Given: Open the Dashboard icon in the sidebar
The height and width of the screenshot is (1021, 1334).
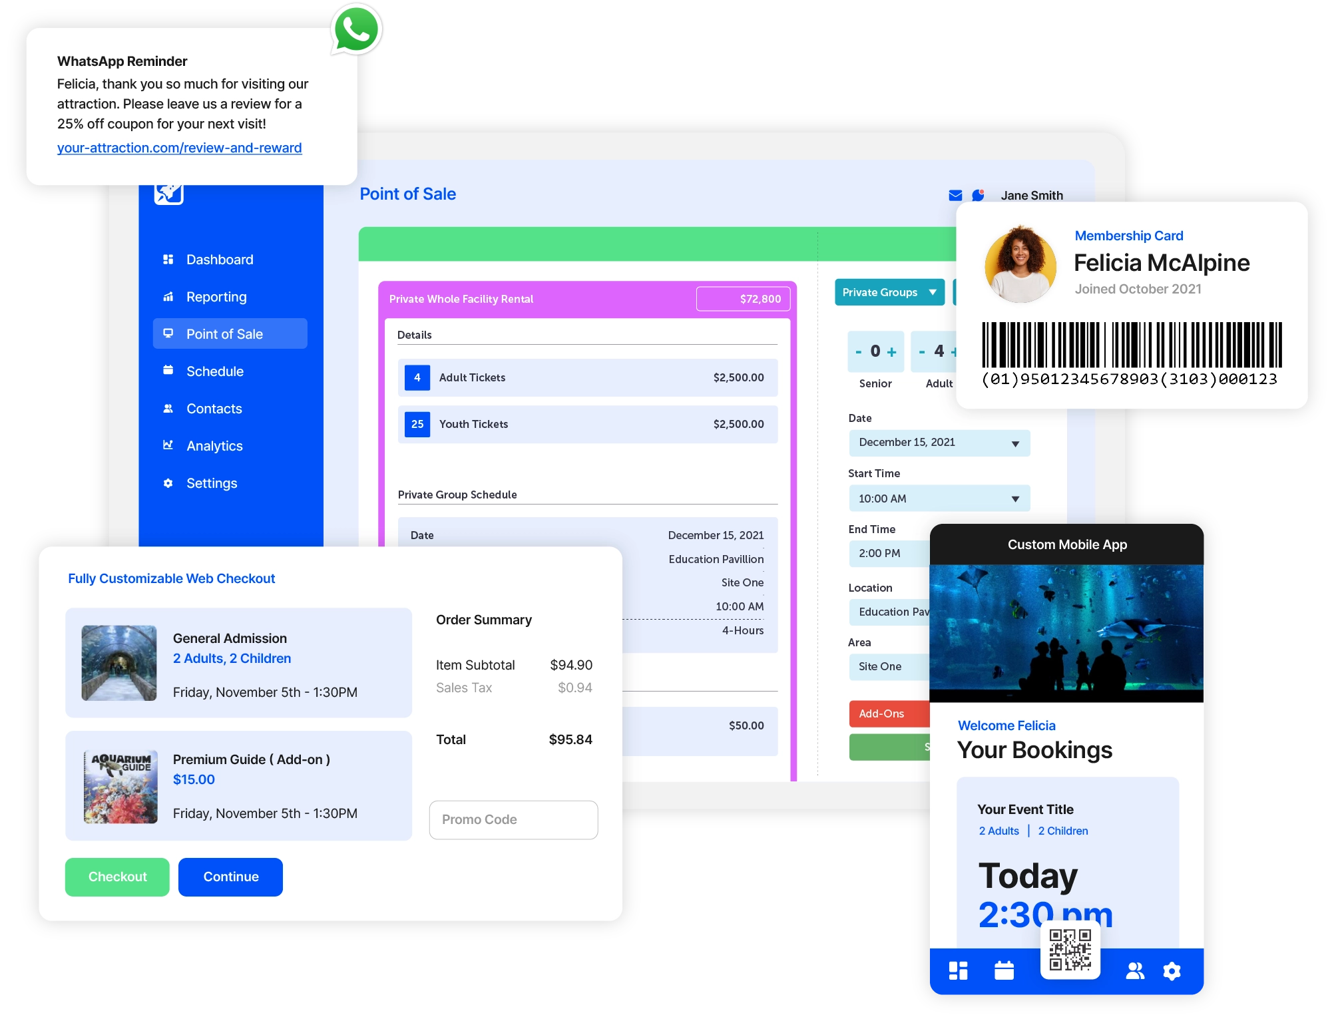Looking at the screenshot, I should tap(168, 260).
